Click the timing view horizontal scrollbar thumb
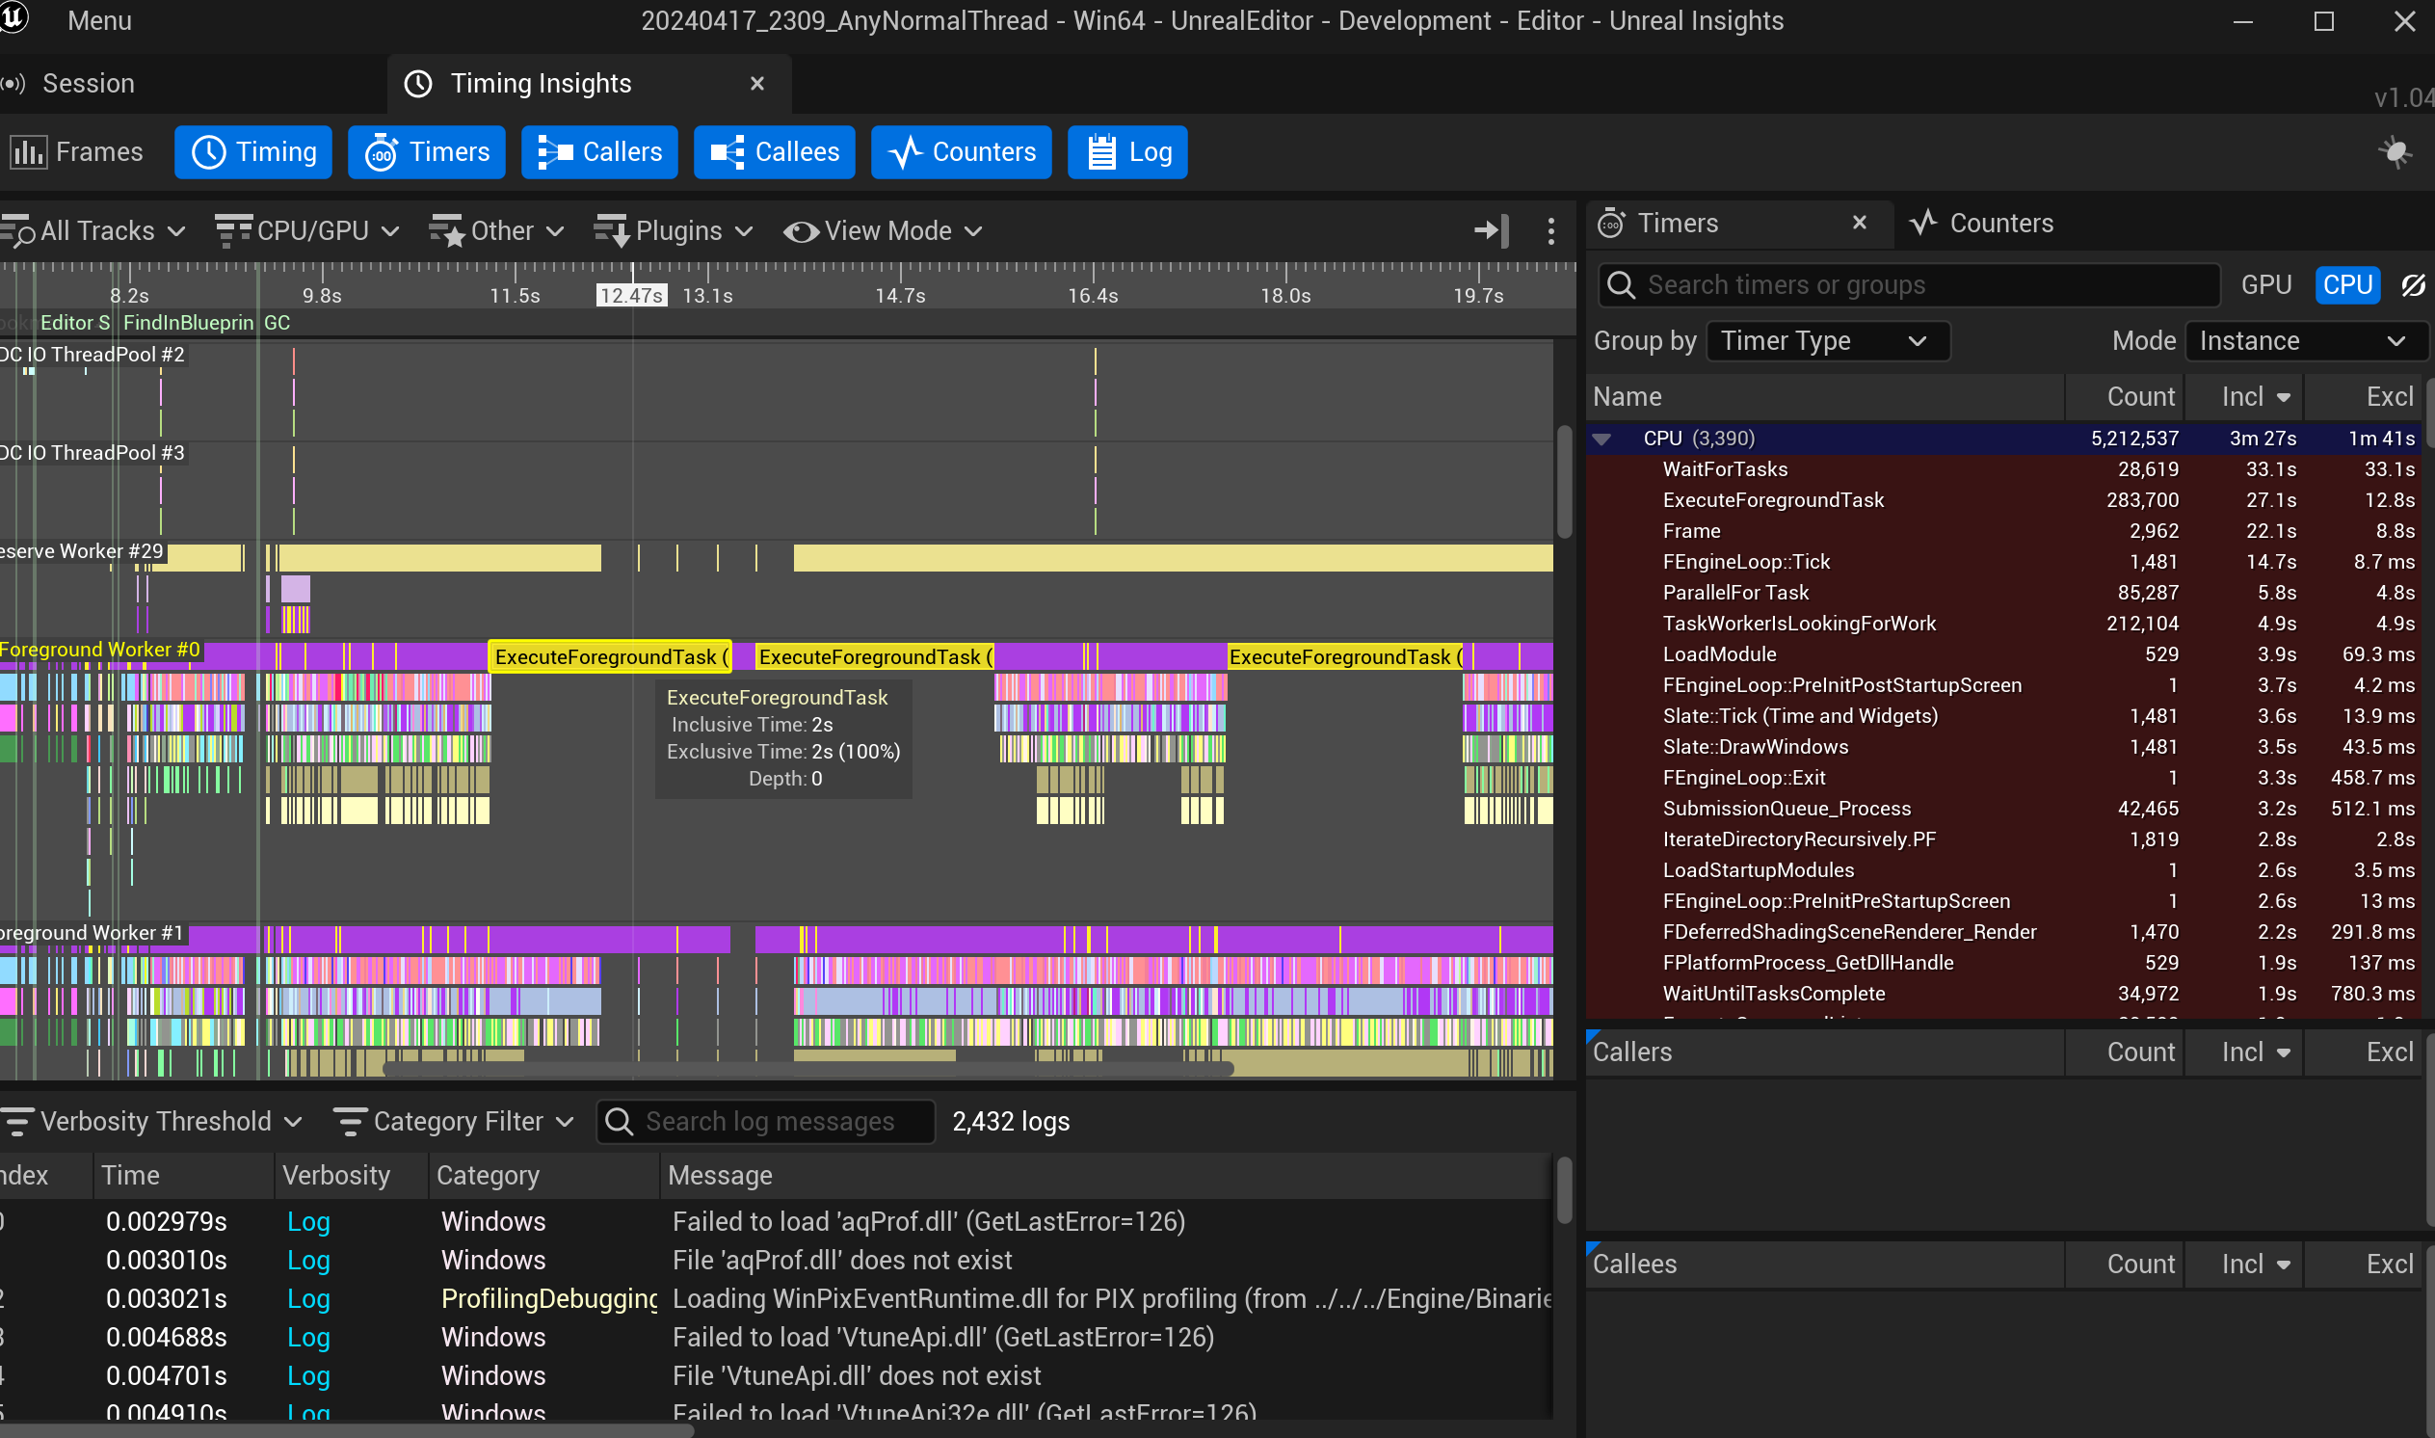 click(808, 1070)
